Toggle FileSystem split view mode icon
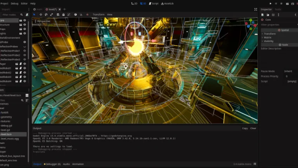 coord(27,95)
